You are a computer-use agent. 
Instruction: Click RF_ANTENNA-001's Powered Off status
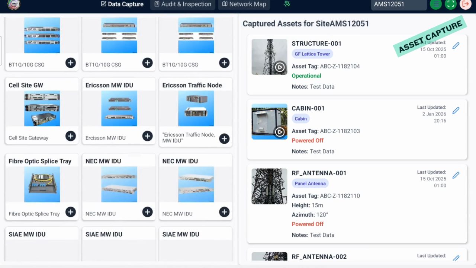(308, 224)
